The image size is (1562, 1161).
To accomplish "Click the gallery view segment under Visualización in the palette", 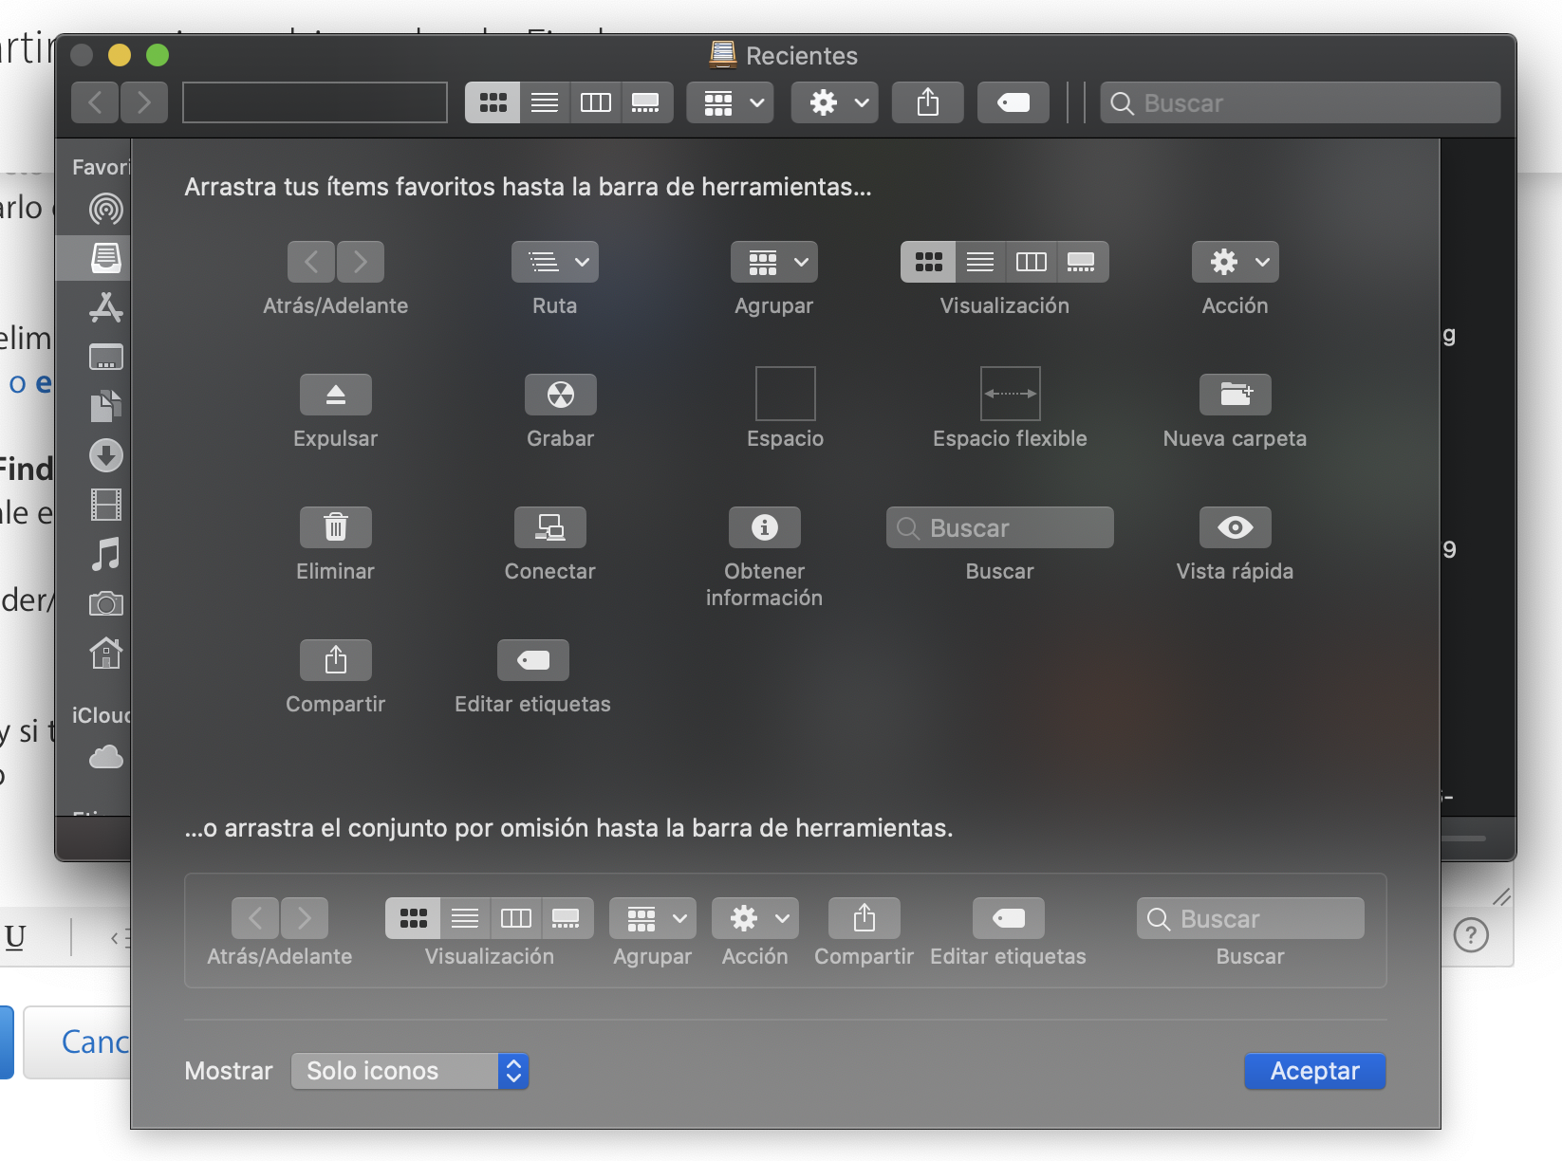I will 1082,262.
